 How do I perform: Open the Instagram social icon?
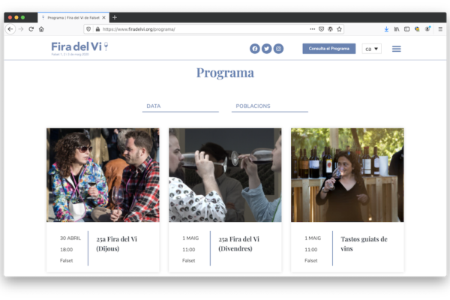point(278,49)
